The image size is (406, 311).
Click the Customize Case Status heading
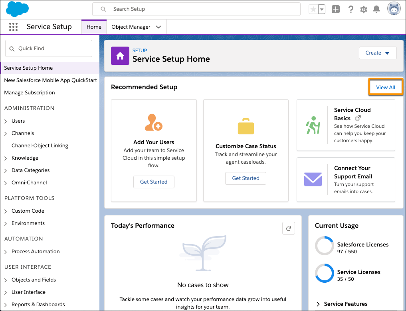pos(246,146)
